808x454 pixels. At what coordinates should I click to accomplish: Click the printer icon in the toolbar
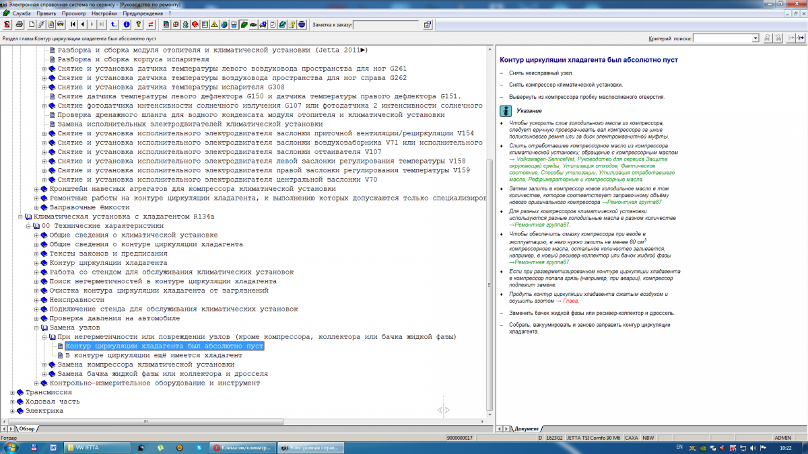[20, 25]
